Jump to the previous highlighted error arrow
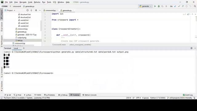This screenshot has height=111, width=197. pos(192,14)
